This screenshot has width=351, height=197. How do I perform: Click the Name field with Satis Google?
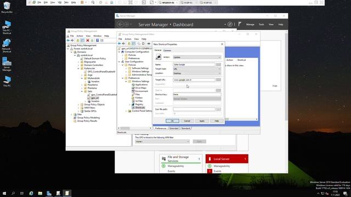(194, 65)
